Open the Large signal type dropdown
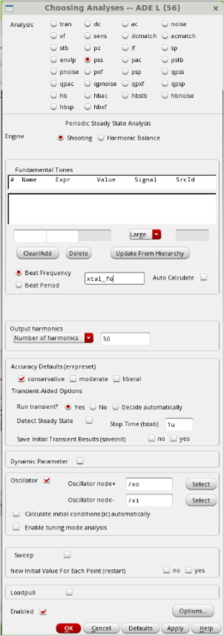This screenshot has width=224, height=636. (145, 234)
